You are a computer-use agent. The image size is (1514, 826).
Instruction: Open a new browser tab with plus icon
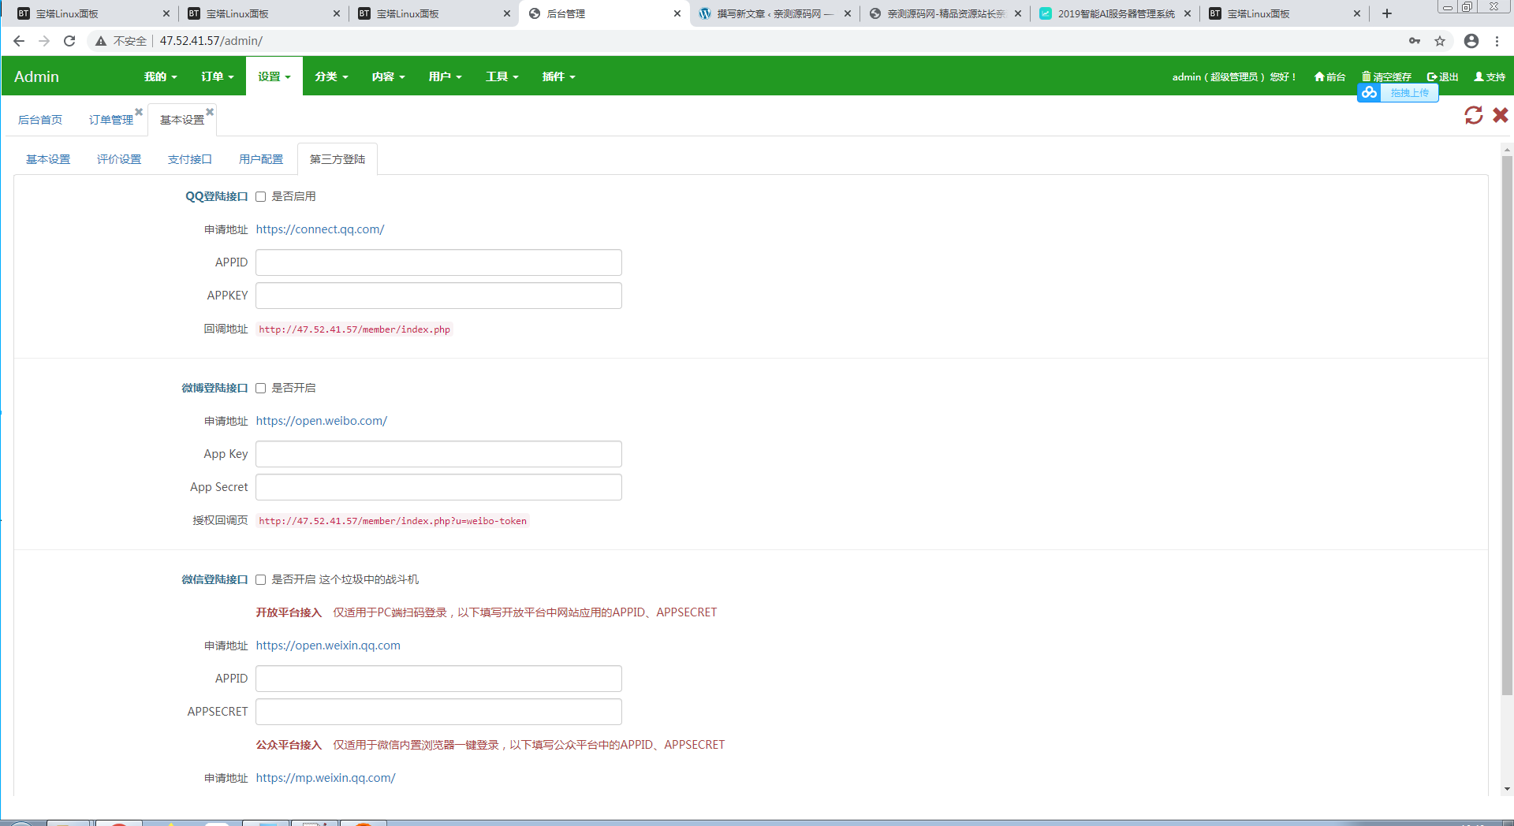click(1387, 13)
